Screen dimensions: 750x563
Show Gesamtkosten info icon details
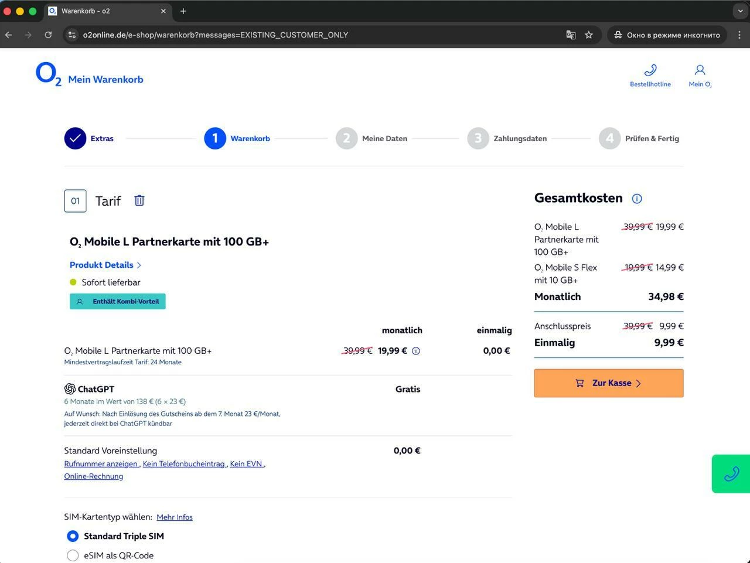click(637, 199)
